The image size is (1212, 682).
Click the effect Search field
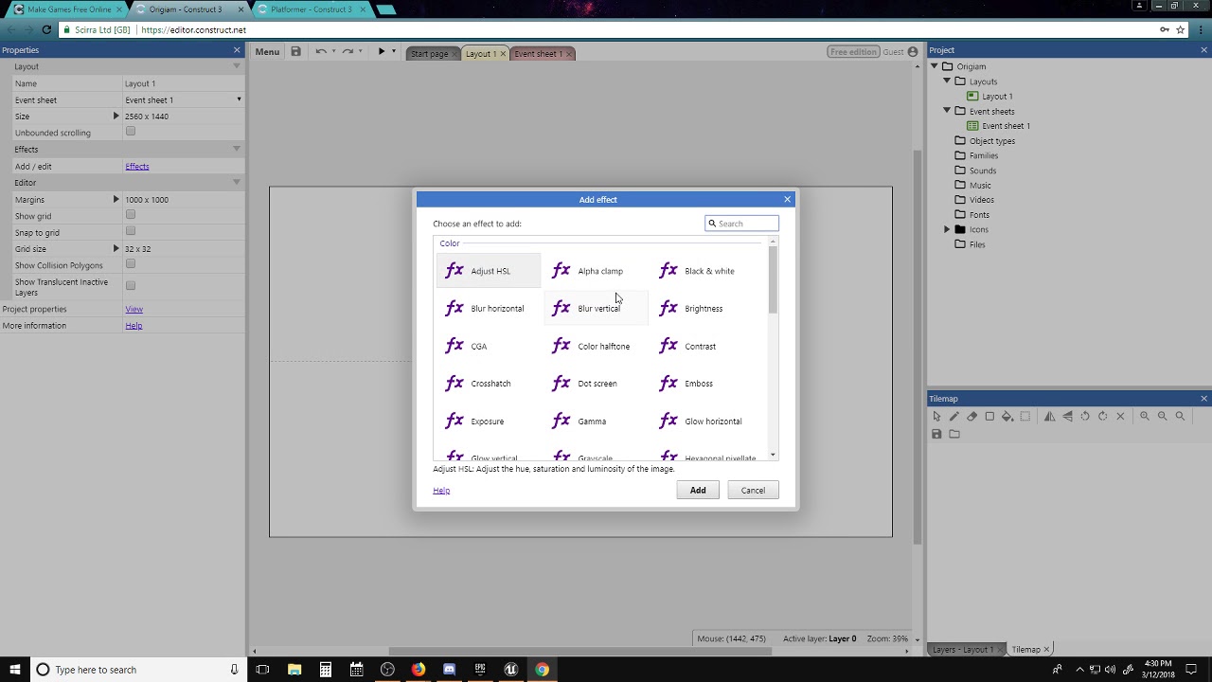coord(742,224)
